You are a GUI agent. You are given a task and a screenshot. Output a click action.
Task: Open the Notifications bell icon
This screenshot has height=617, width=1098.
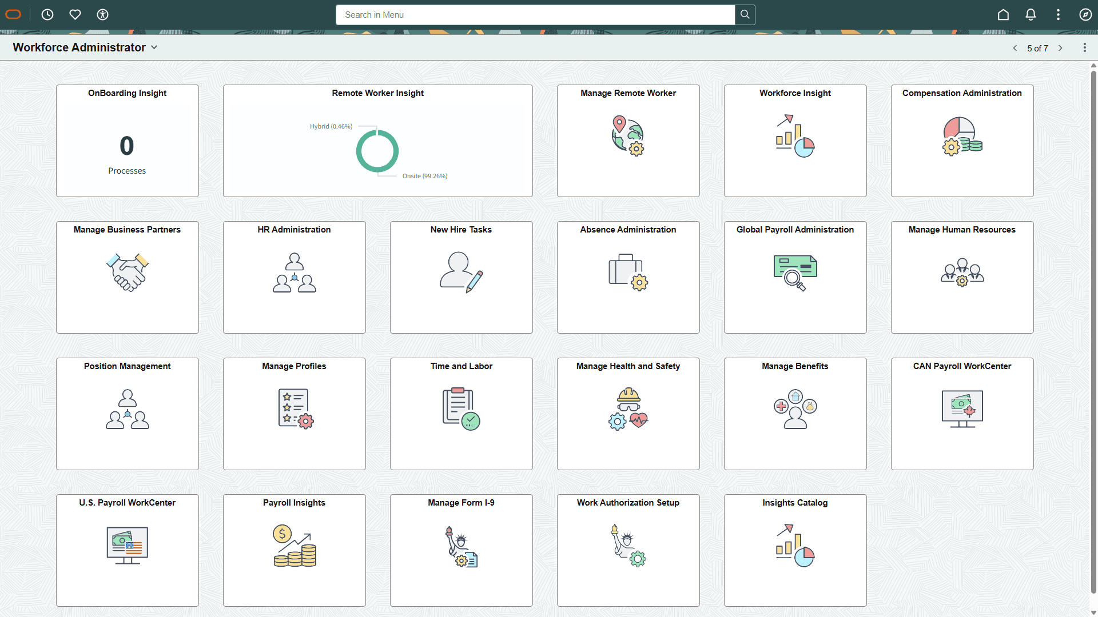coord(1031,15)
